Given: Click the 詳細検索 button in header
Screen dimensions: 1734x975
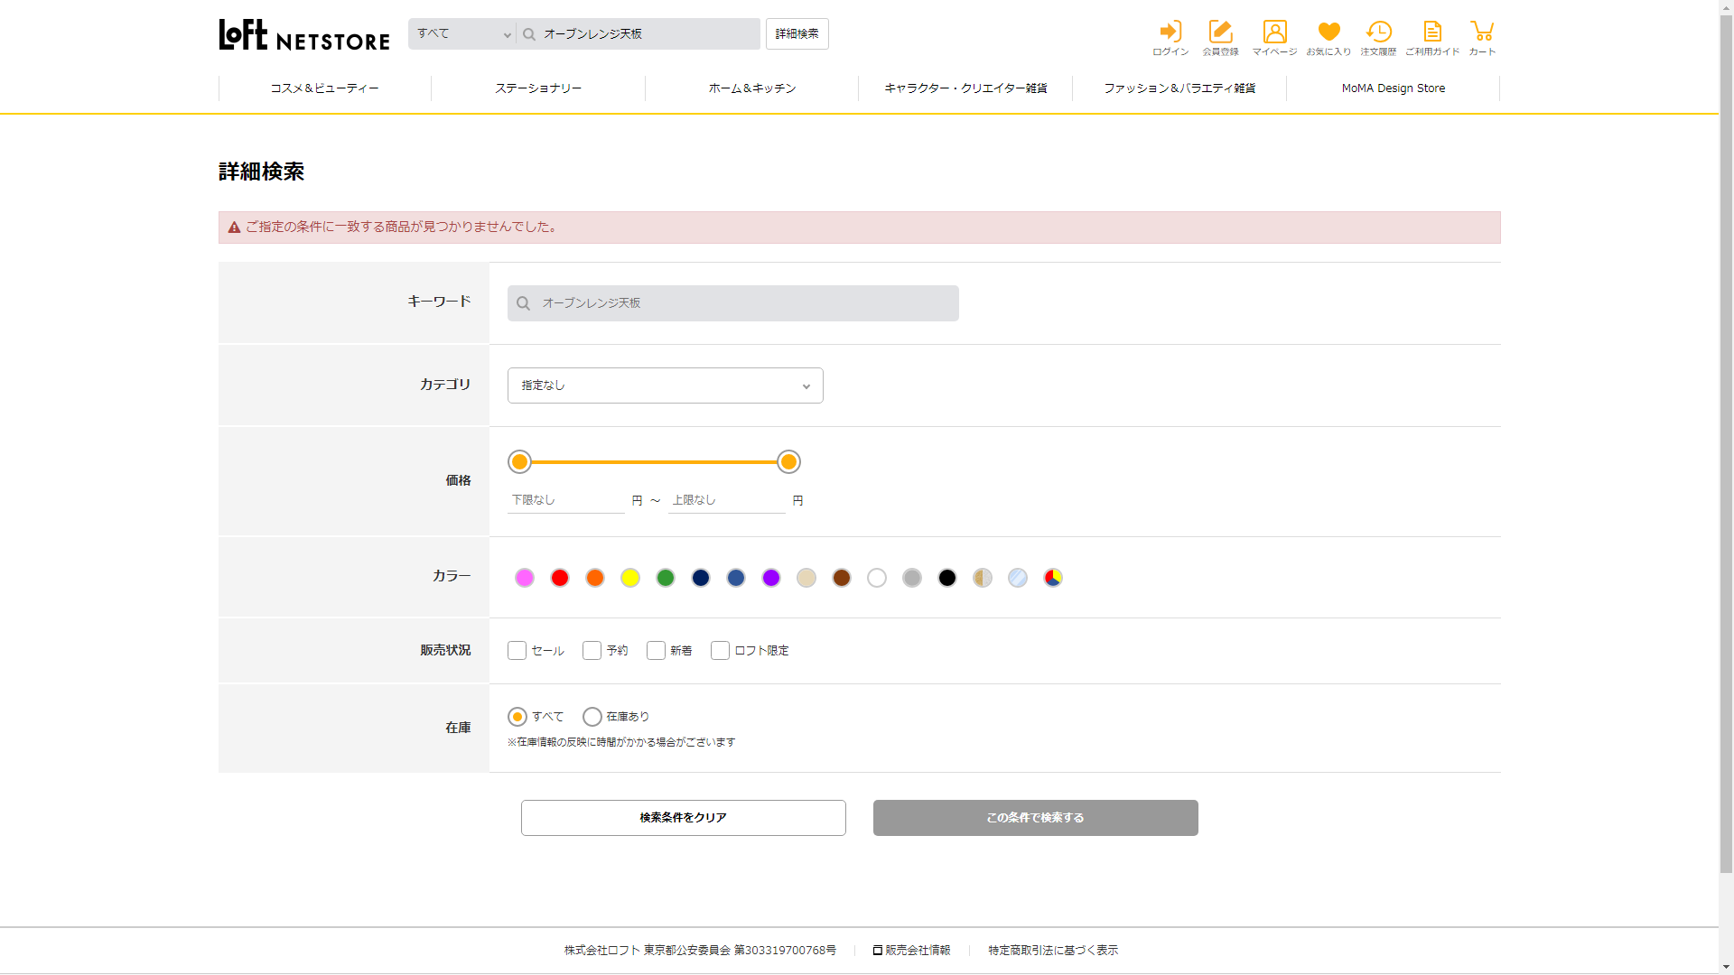Looking at the screenshot, I should pyautogui.click(x=797, y=34).
